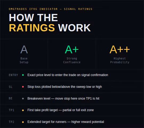
Task: Click the OMGTRADES IFVG INDICATOR header text
Action: pos(33,9)
